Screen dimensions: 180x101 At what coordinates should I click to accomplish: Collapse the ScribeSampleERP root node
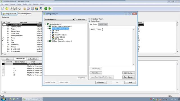click(x=46, y=24)
